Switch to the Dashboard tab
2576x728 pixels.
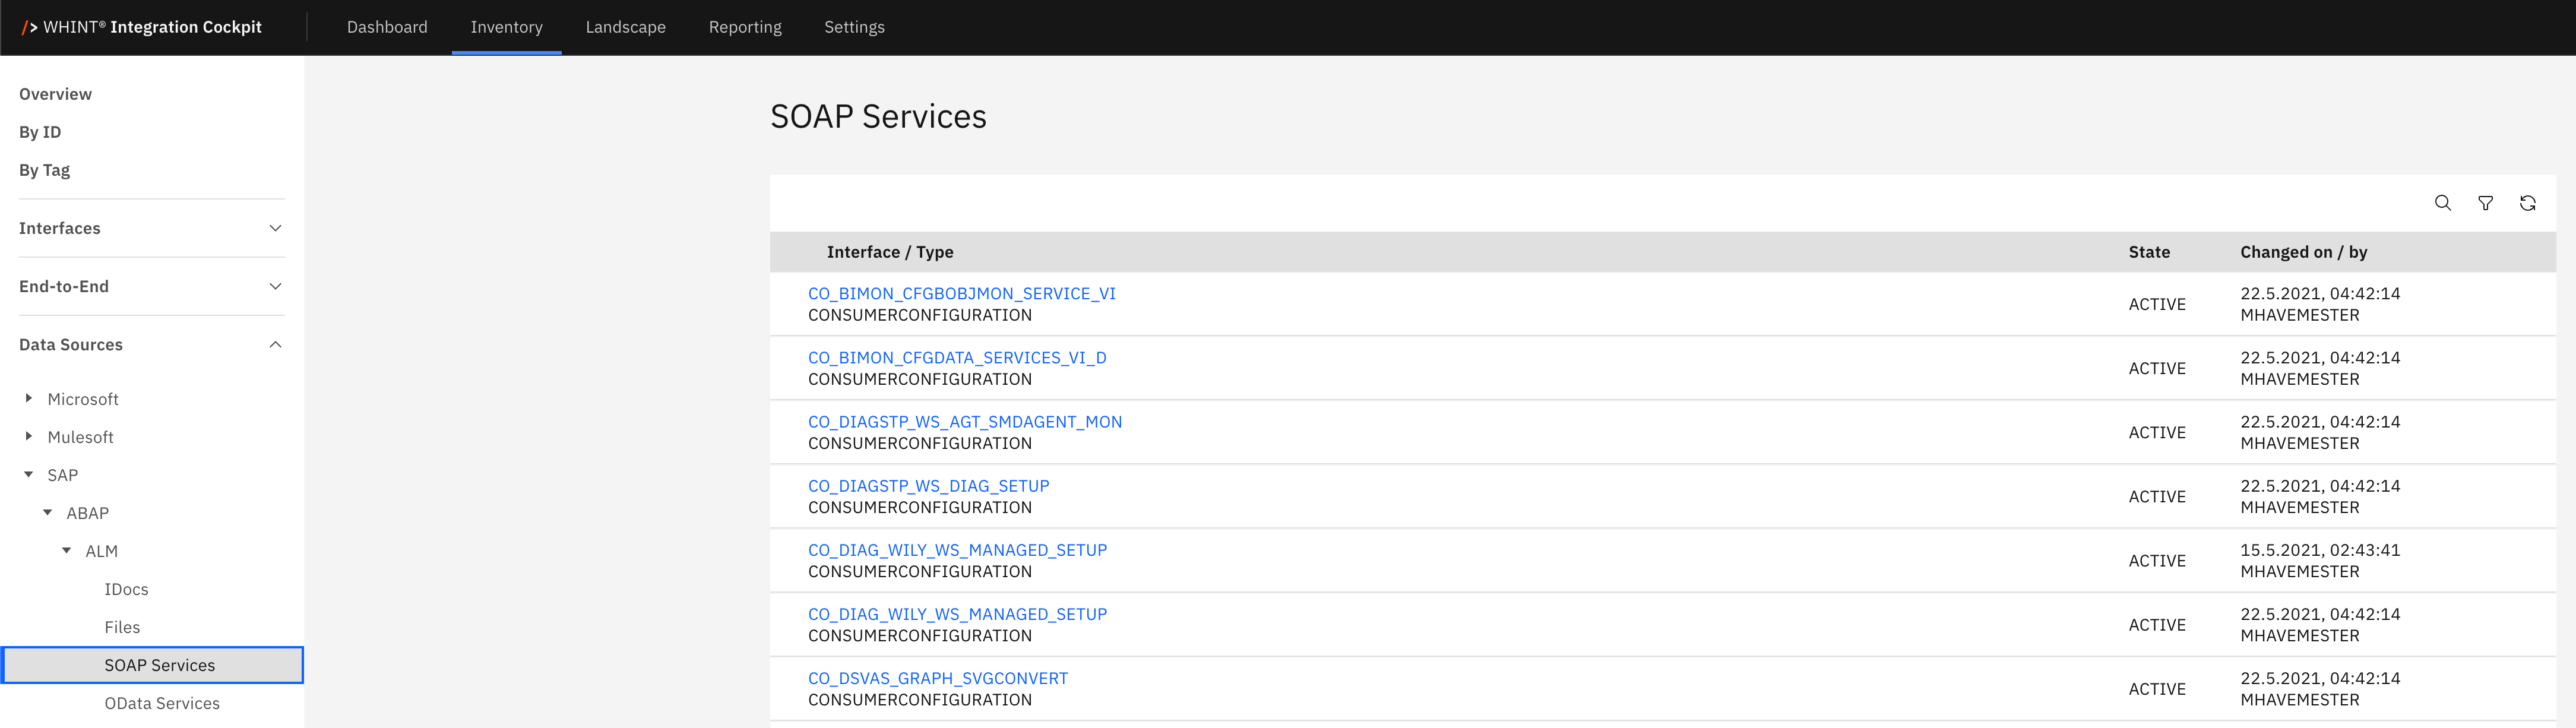coord(387,27)
